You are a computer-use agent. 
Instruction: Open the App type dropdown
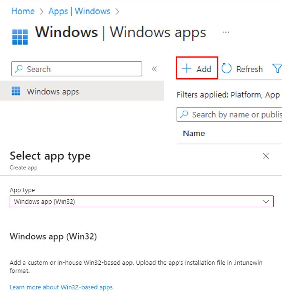click(136, 201)
